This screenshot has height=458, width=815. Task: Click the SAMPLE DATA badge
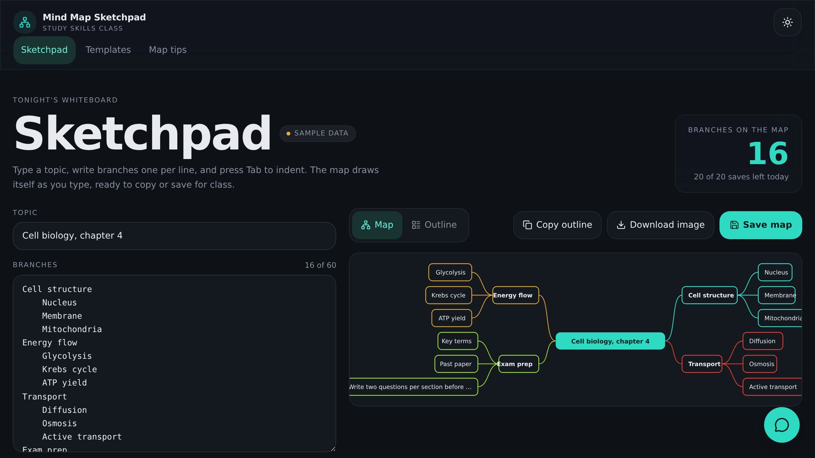pos(317,133)
